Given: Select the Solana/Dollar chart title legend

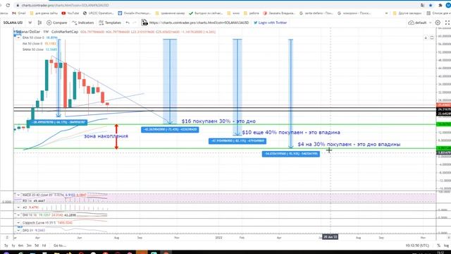Looking at the screenshot, I should pyautogui.click(x=47, y=32).
